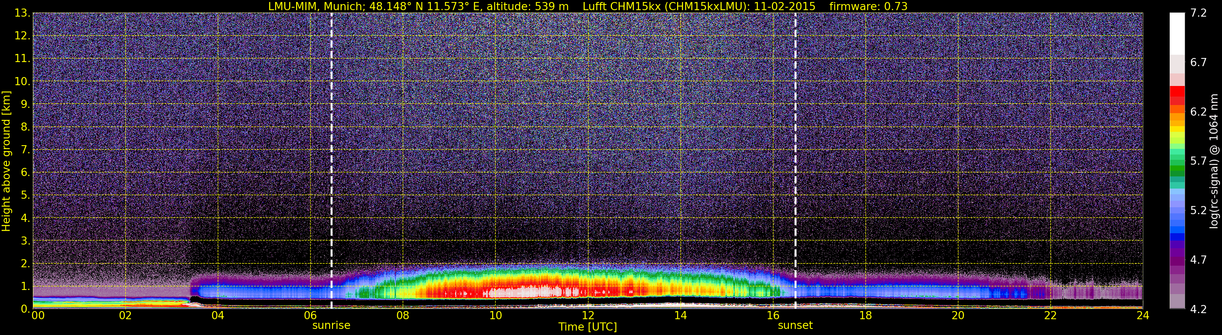Click the '3.' height tick label
This screenshot has height=335, width=1222.
coord(26,241)
